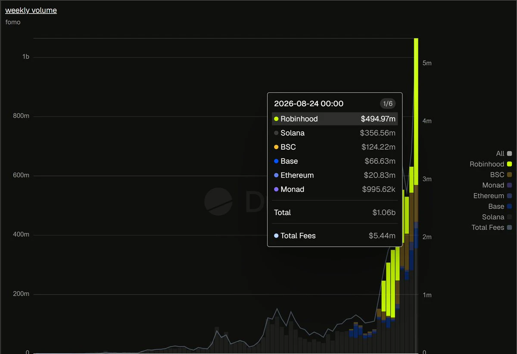The image size is (517, 354).
Task: Click the 400m left axis label
Action: 20,235
